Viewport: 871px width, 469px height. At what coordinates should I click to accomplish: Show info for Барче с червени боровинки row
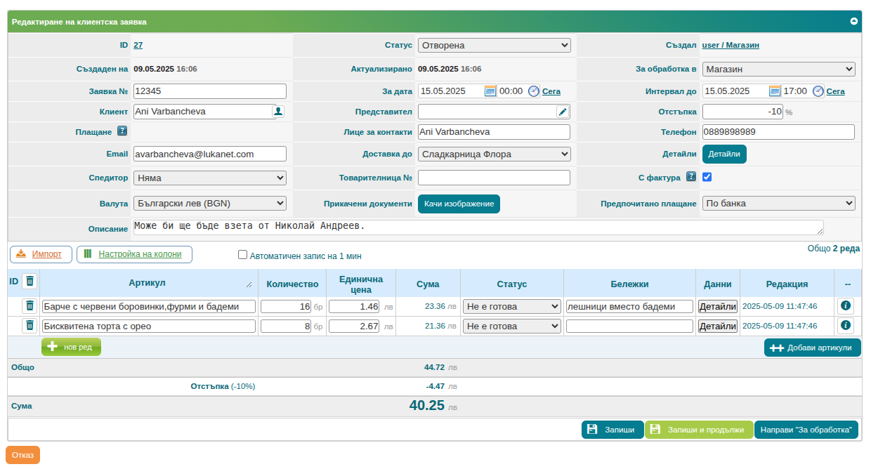tap(846, 305)
